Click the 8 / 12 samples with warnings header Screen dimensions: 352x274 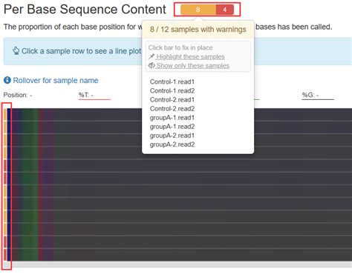(x=198, y=30)
